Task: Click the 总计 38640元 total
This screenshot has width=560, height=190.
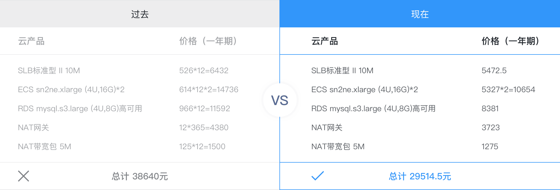Action: tap(140, 176)
